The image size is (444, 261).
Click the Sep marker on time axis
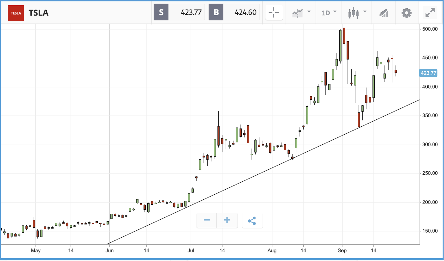[x=342, y=250]
